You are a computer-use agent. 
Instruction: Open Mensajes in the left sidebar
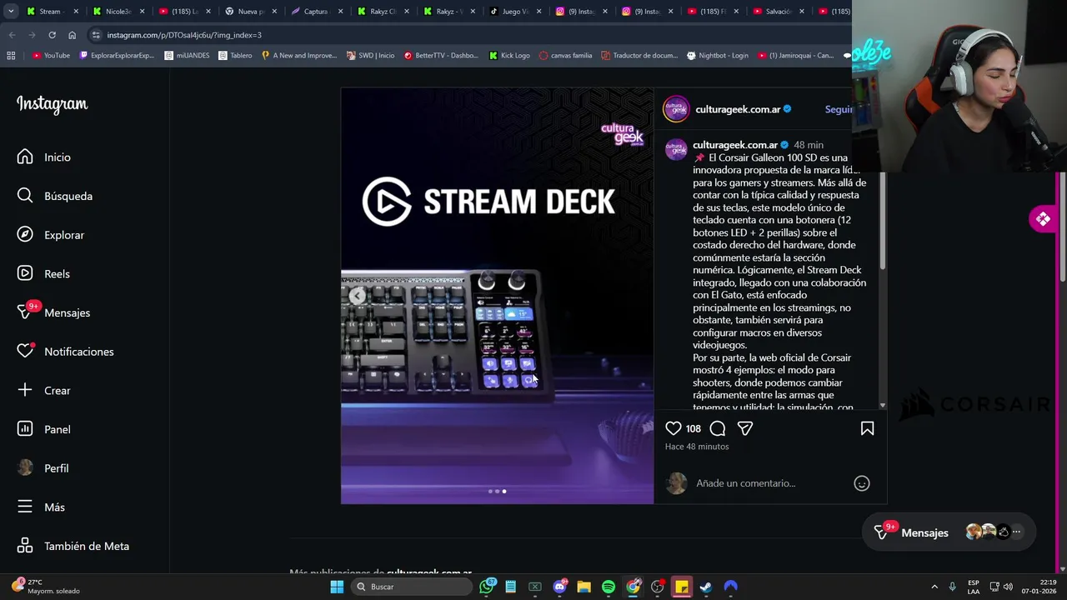(x=53, y=312)
